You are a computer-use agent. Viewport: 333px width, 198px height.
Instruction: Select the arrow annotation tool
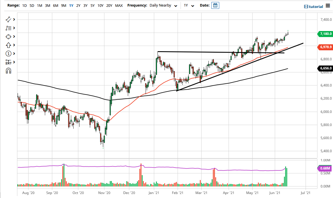pos(8,45)
